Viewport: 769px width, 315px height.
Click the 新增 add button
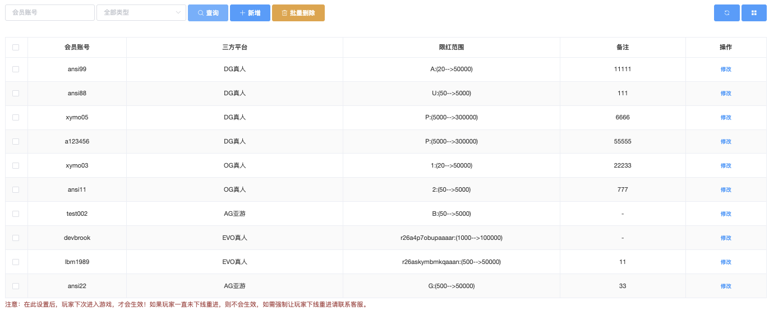(x=250, y=13)
